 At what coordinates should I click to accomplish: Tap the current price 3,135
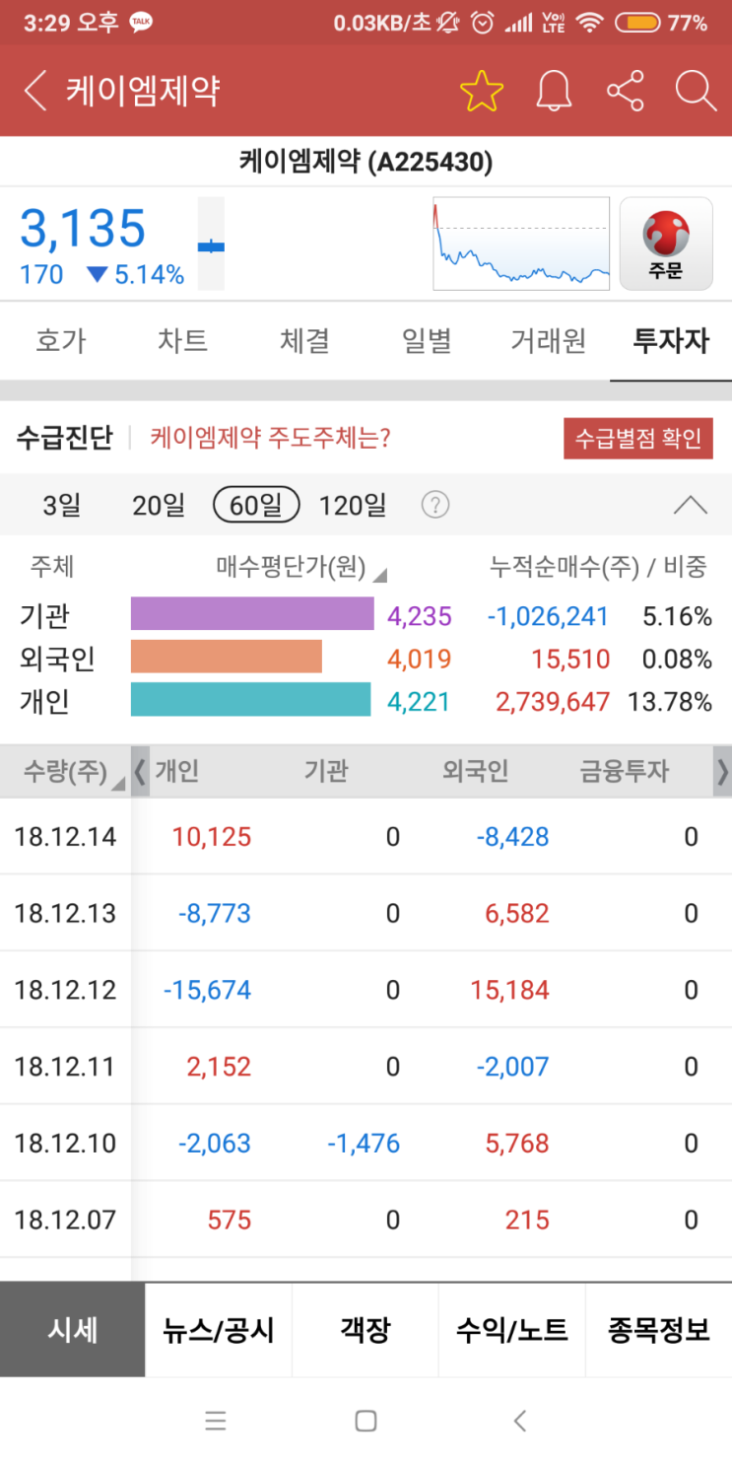83,229
